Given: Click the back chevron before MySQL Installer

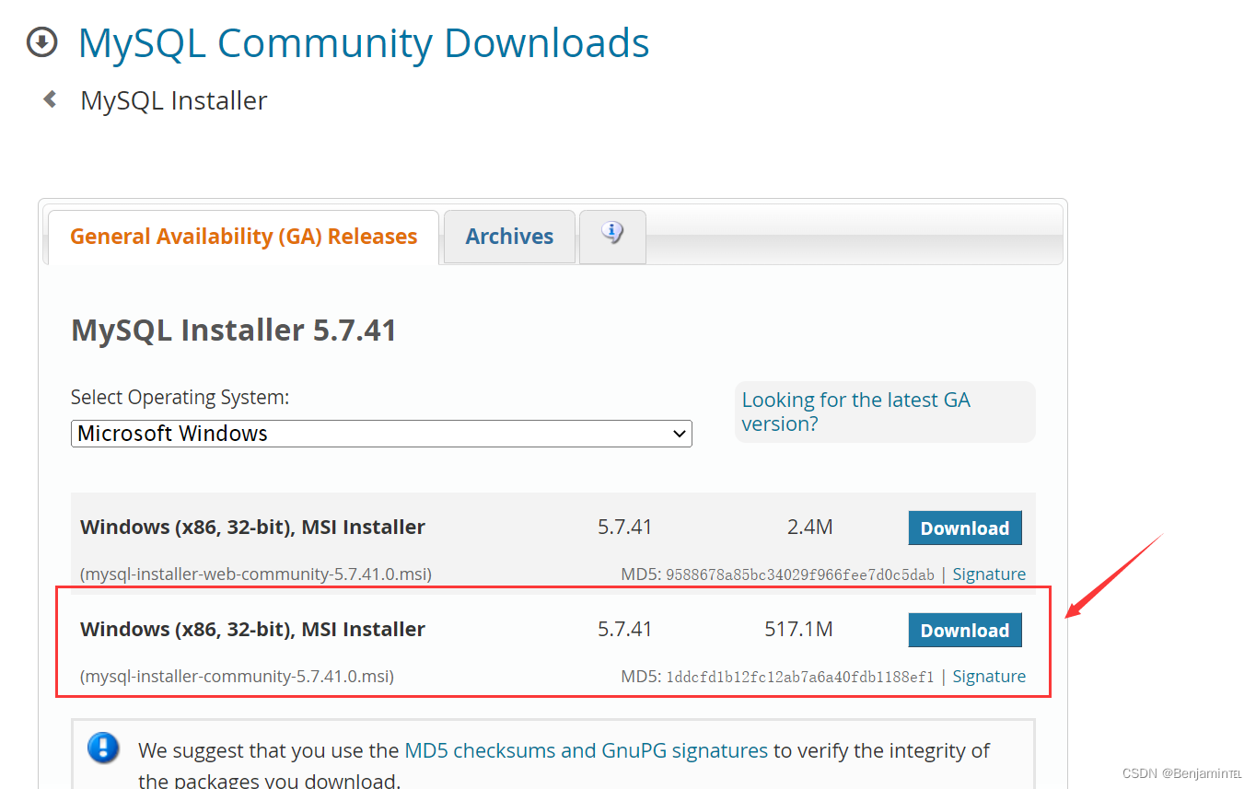Looking at the screenshot, I should (x=51, y=99).
